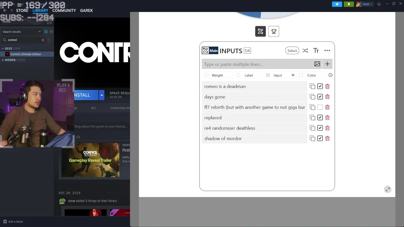Viewport: 404px width, 227px height.
Task: Duplicate the 'romeo is a deadman' entry
Action: pos(312,86)
